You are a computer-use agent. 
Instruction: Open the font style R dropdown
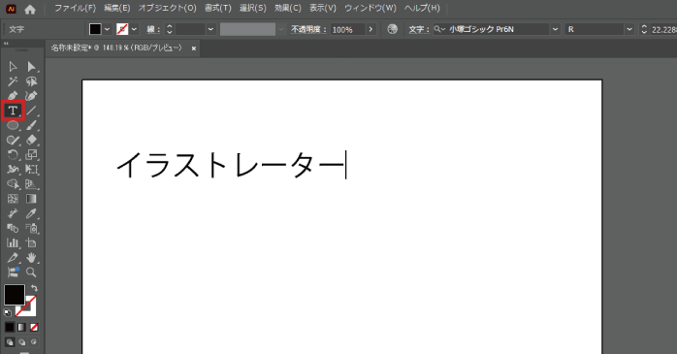coord(629,29)
